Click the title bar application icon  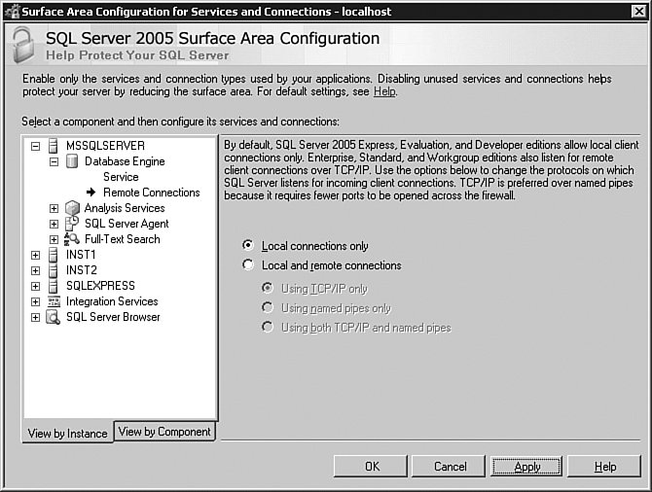click(12, 12)
